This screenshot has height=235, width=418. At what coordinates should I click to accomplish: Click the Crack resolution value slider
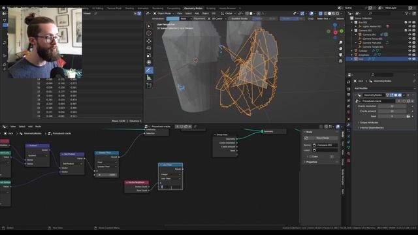pos(392,106)
